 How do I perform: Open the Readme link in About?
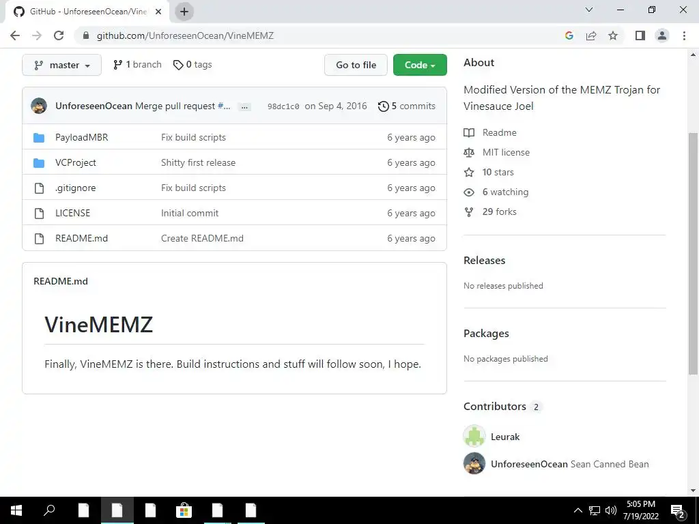pos(490,132)
